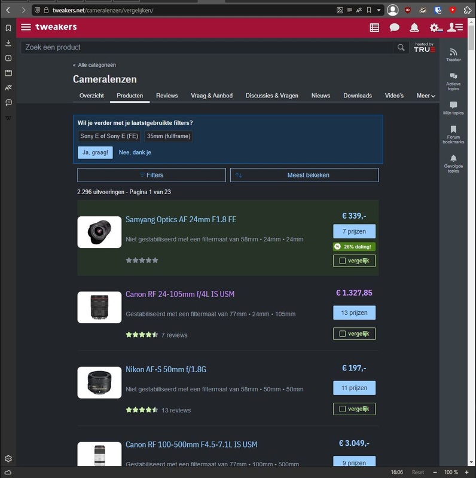
Task: Open Forum bookmarks in sidebar
Action: click(453, 134)
